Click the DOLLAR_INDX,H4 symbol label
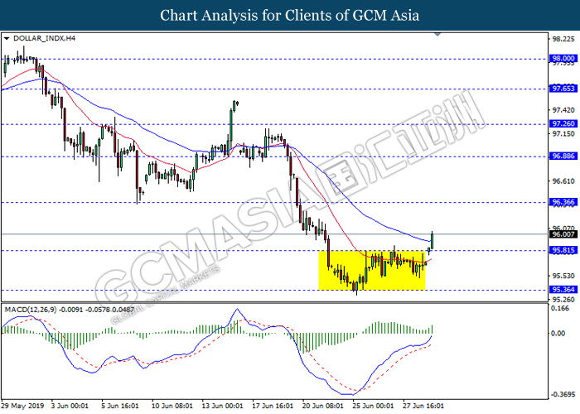 click(44, 38)
